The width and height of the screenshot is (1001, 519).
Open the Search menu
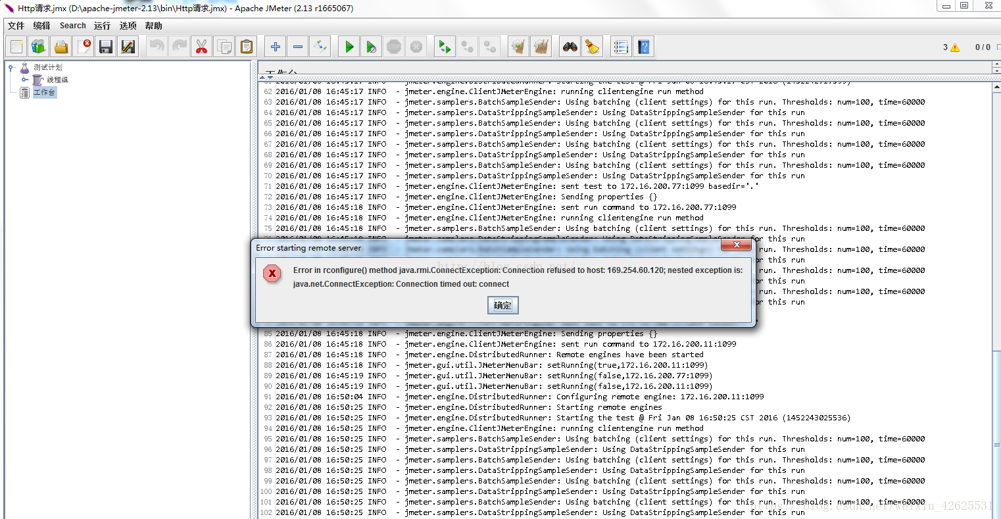pos(72,26)
